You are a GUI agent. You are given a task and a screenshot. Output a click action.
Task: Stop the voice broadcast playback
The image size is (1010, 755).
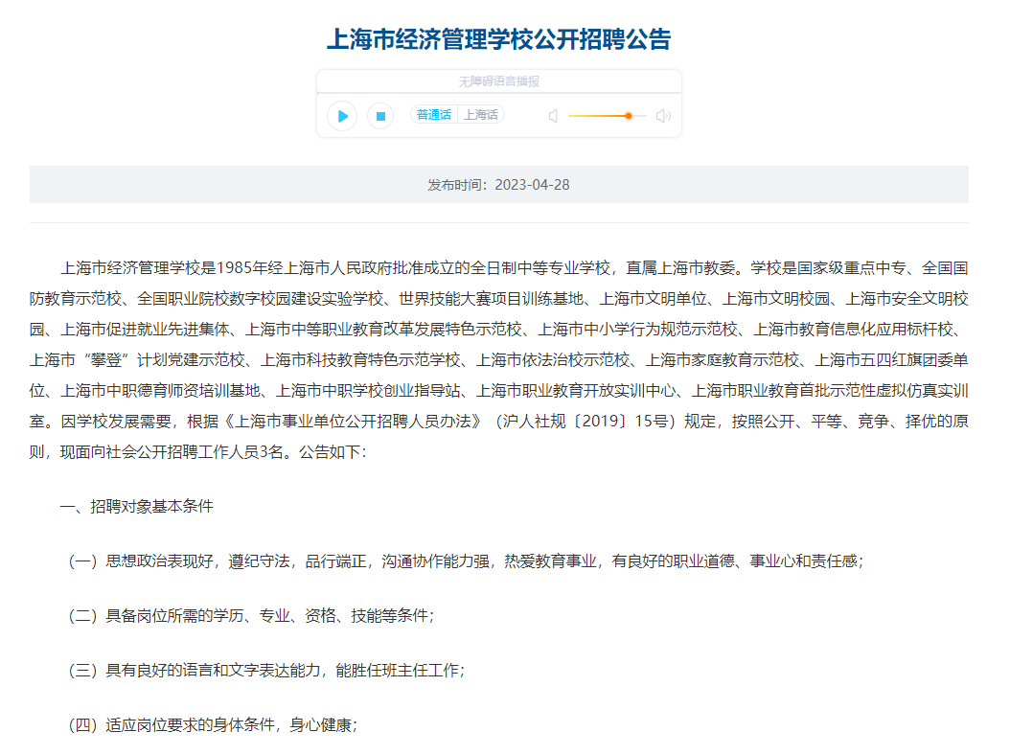(380, 116)
